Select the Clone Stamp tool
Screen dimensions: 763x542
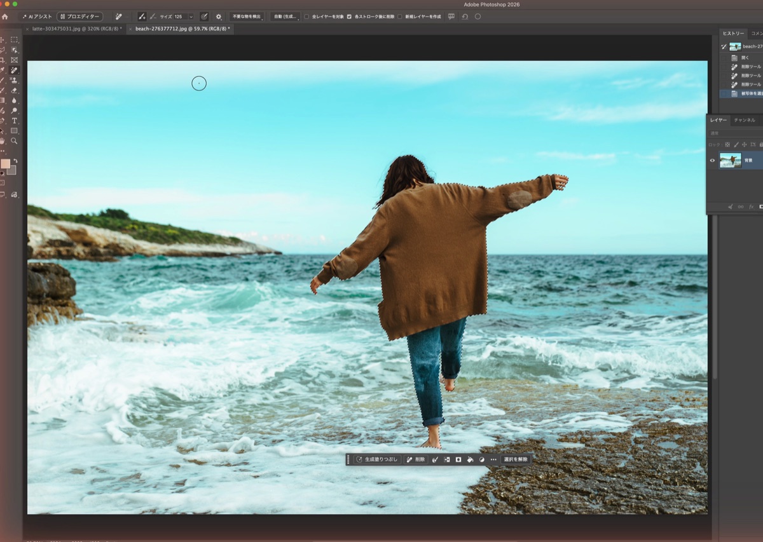[14, 80]
